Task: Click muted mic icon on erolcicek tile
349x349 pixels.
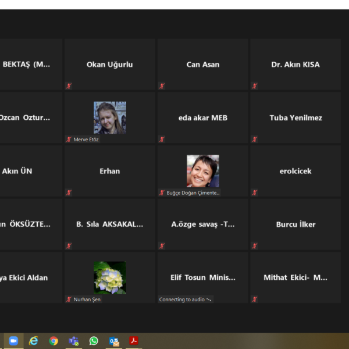Action: pos(255,193)
